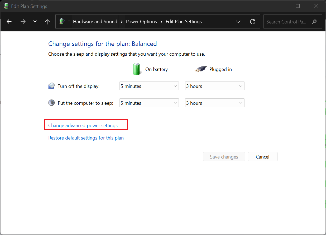Go back using the back arrow

coord(9,22)
